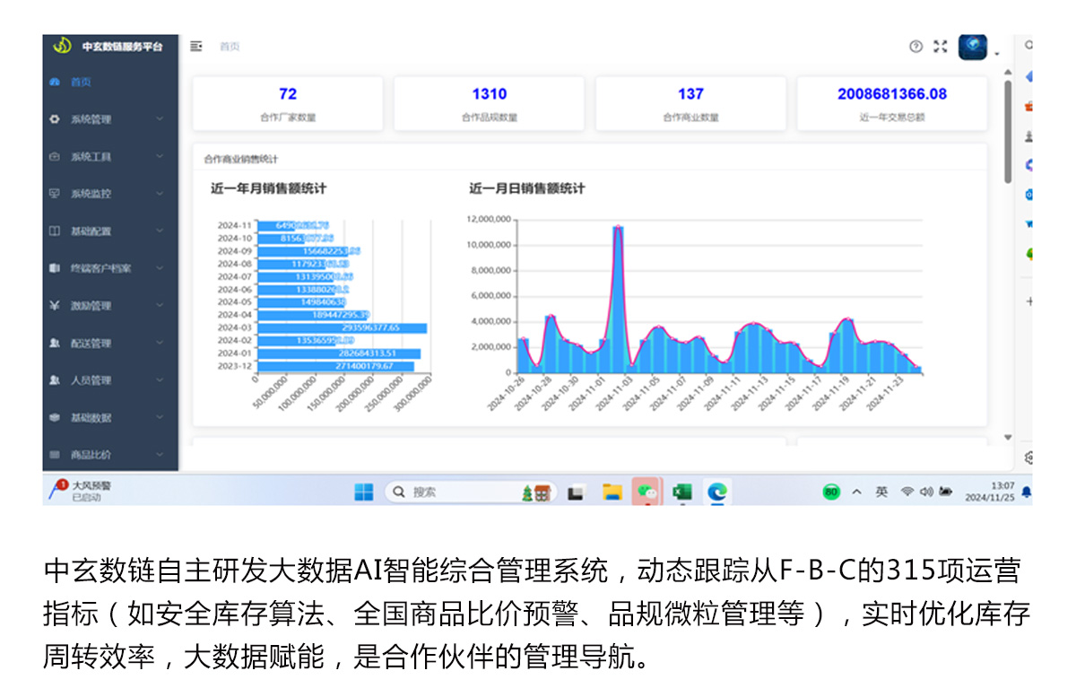Click the 首页 breadcrumb link
The width and height of the screenshot is (1076, 697).
230,47
